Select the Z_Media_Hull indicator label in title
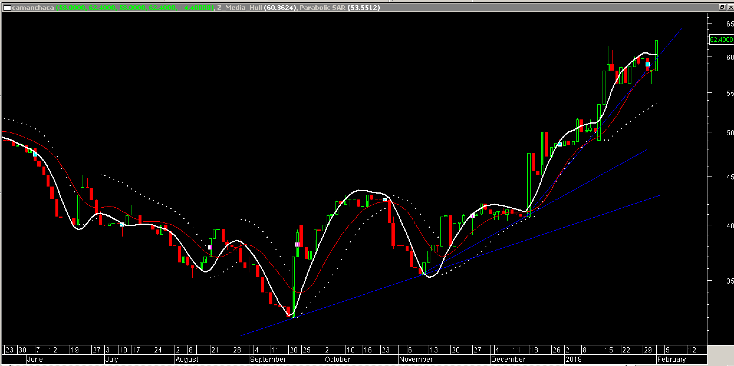 point(239,8)
